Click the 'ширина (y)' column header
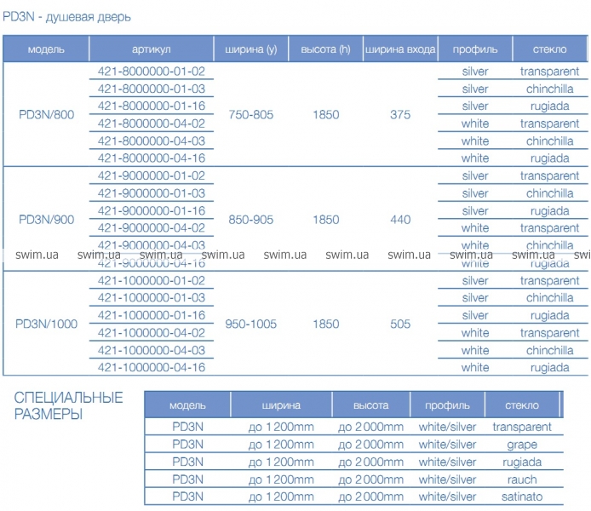Image resolution: width=591 pixels, height=511 pixels. (250, 49)
